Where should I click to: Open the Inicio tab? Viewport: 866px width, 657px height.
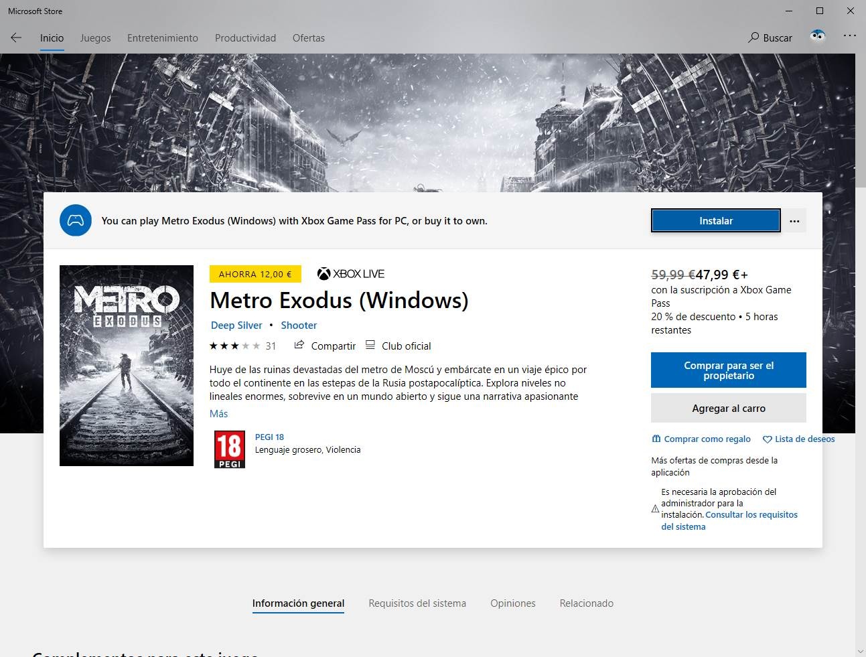[52, 38]
